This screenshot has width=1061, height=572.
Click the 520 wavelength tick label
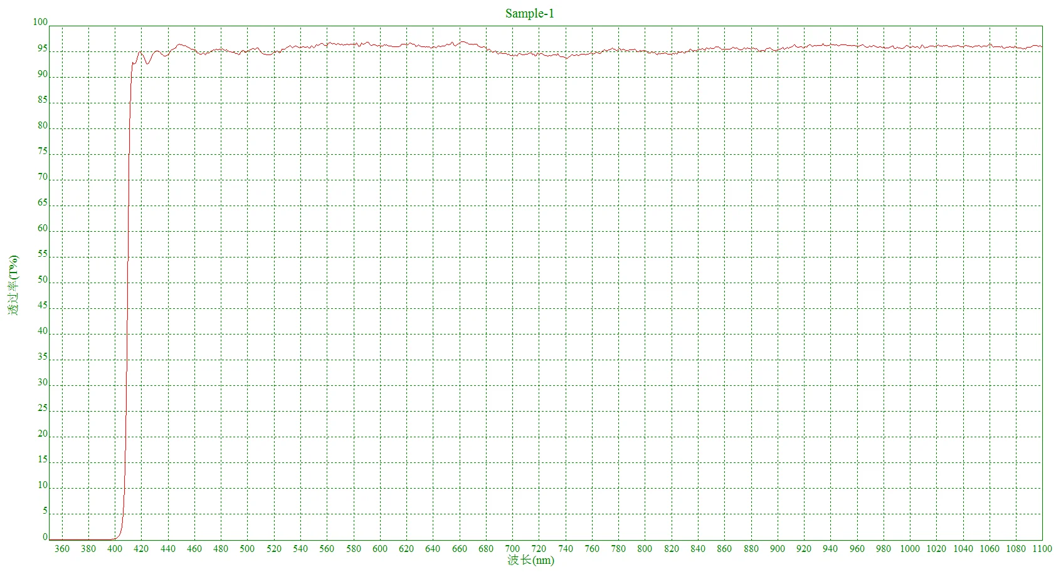coord(274,549)
